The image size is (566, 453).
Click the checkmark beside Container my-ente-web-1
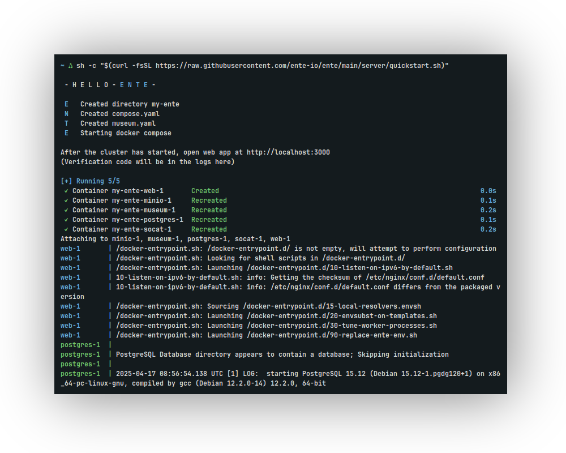tap(66, 191)
